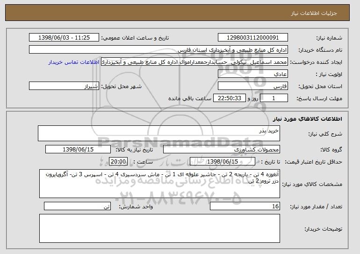This screenshot has width=360, height=254.
Task: Click the goods need date field 1398/06/15
Action: tap(78, 150)
